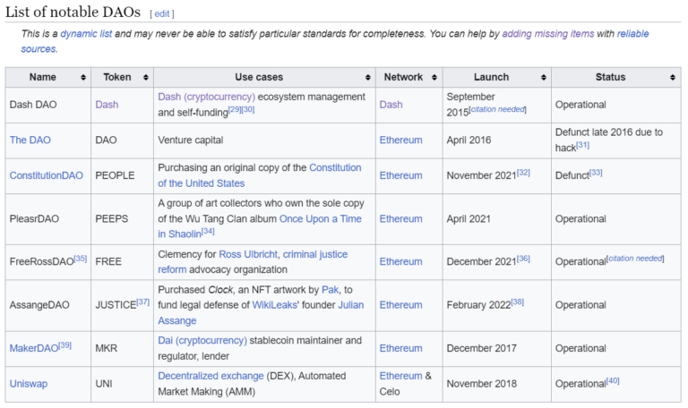Screen dimensions: 688x408
Task: Open the Decentralized exchange link
Action: tap(211, 376)
